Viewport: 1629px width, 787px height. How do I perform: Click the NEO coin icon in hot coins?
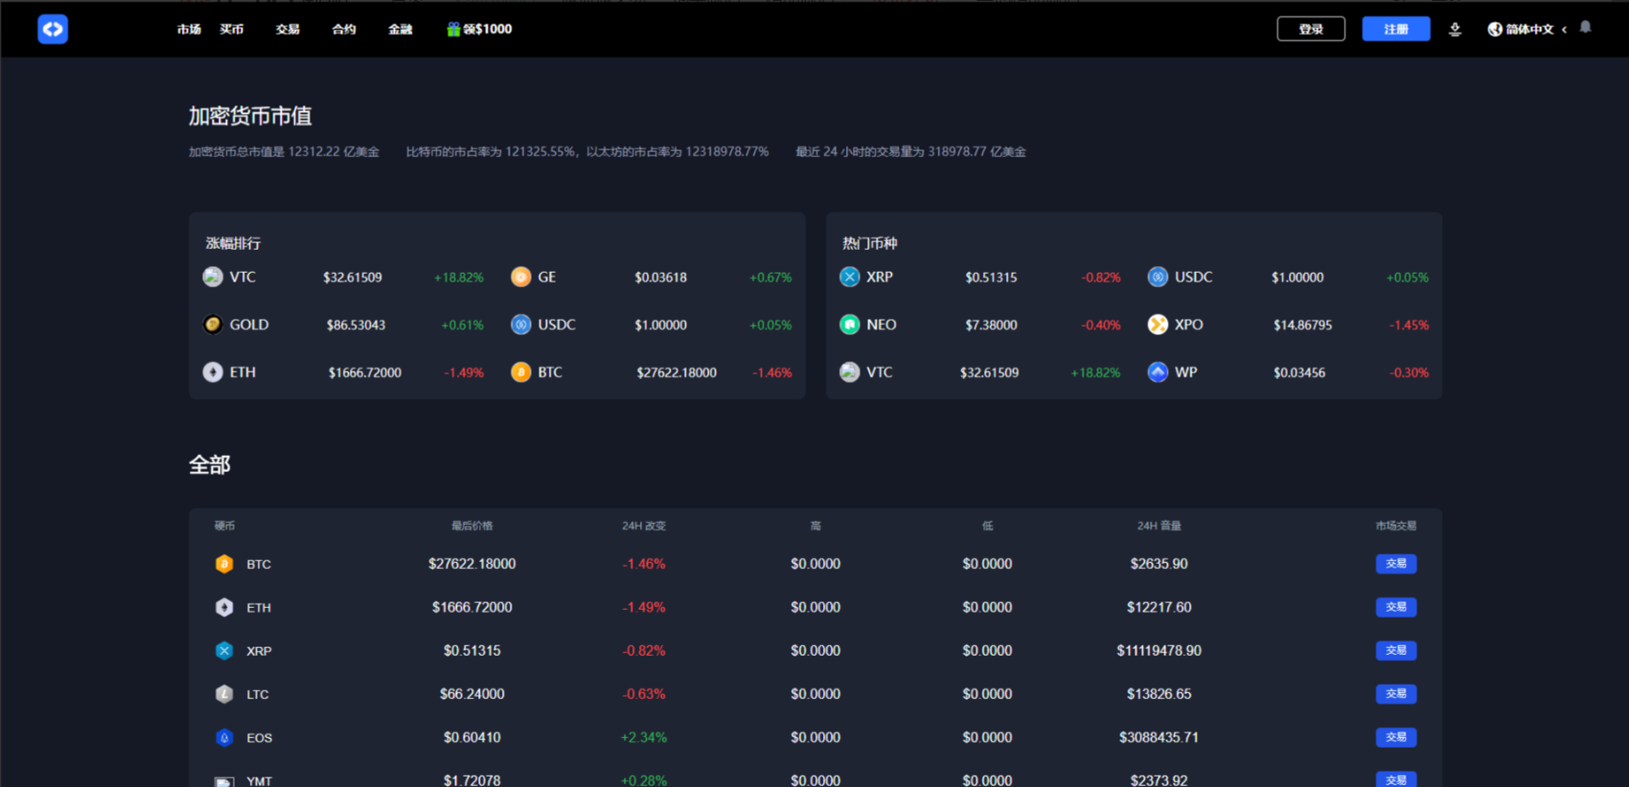[850, 325]
